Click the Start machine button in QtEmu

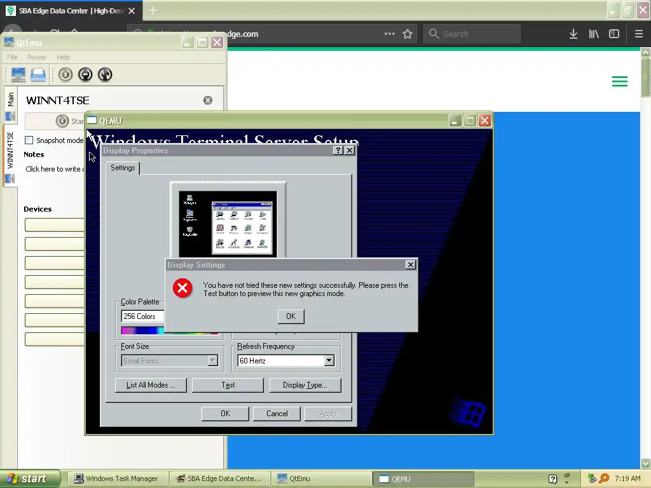[55, 121]
